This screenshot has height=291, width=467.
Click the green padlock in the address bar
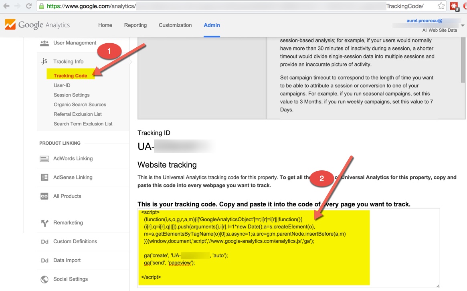[x=42, y=6]
